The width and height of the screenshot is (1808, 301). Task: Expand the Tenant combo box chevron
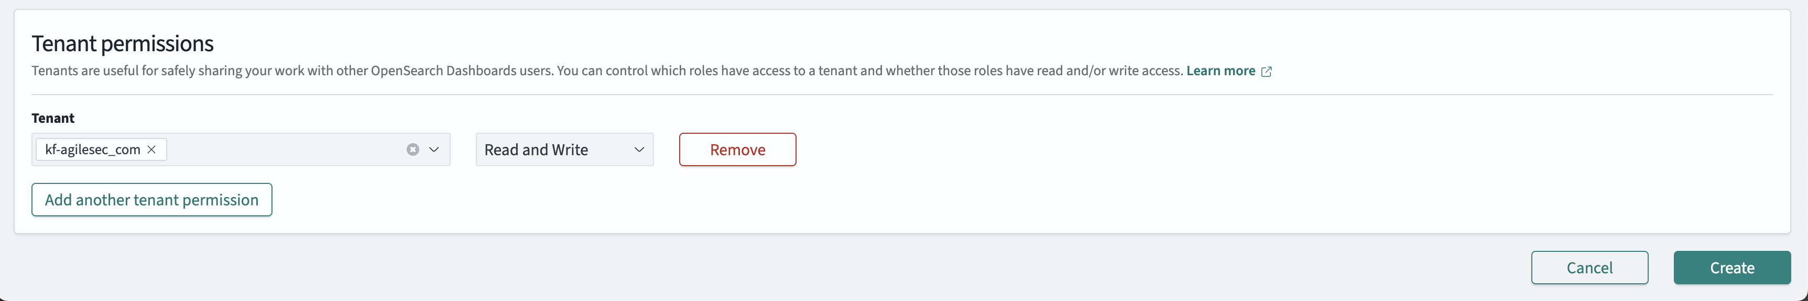tap(434, 150)
